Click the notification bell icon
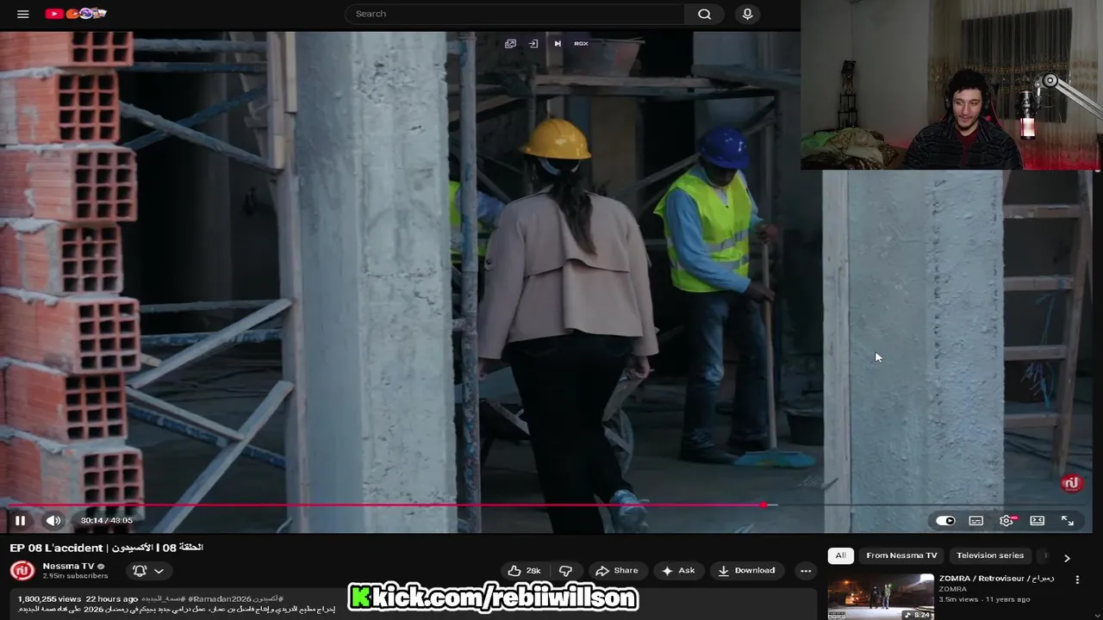The width and height of the screenshot is (1103, 620). (140, 570)
